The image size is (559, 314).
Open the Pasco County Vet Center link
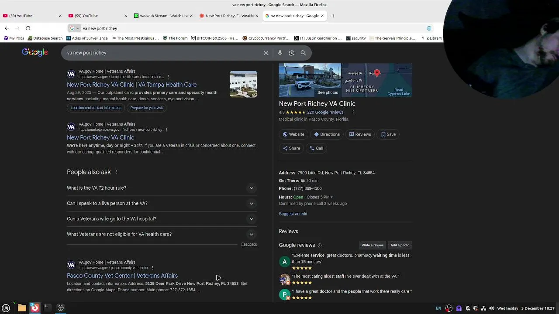pos(122,276)
